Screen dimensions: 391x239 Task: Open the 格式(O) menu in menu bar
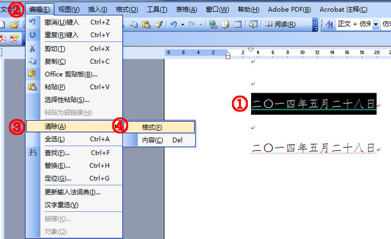click(x=127, y=9)
